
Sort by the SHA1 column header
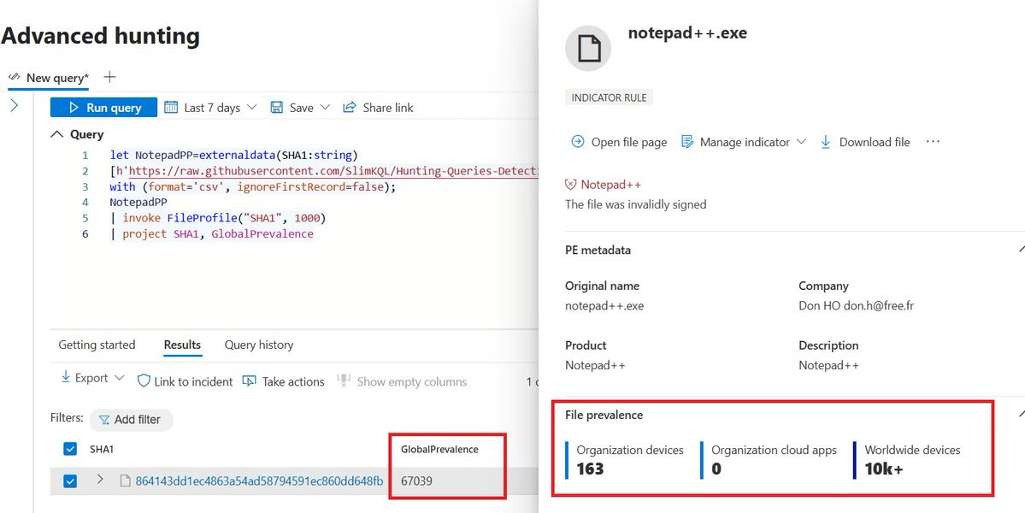pos(102,449)
